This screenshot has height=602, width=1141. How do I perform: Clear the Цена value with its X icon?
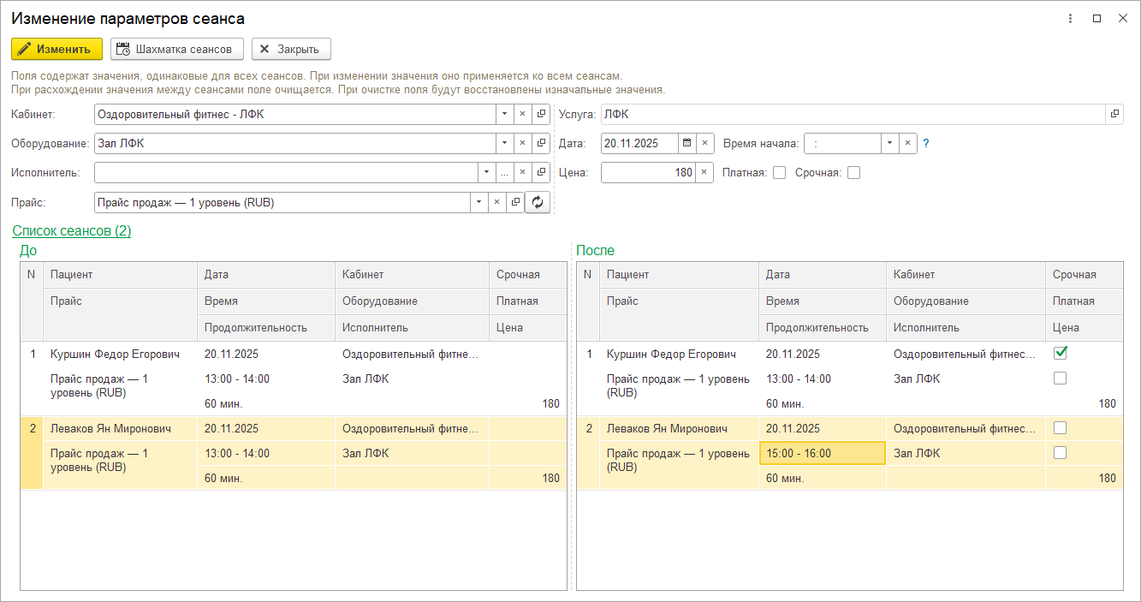tap(704, 173)
